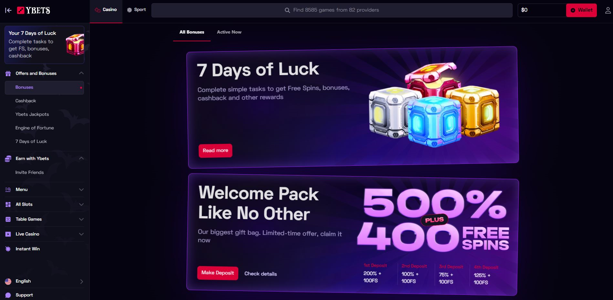Click the Make Deposit button
The width and height of the screenshot is (613, 300).
pos(218,273)
